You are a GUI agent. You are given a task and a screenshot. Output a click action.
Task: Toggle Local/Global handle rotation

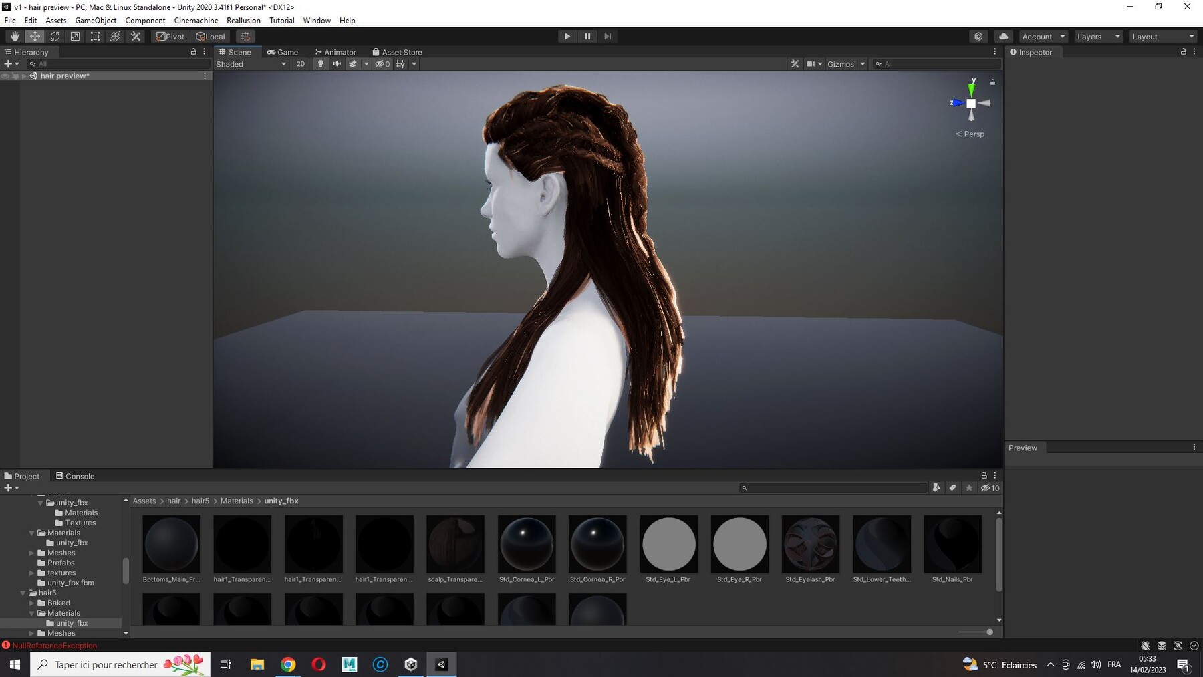click(211, 37)
